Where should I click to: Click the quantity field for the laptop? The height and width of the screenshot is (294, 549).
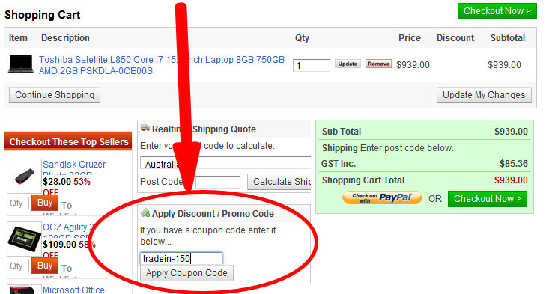[312, 65]
